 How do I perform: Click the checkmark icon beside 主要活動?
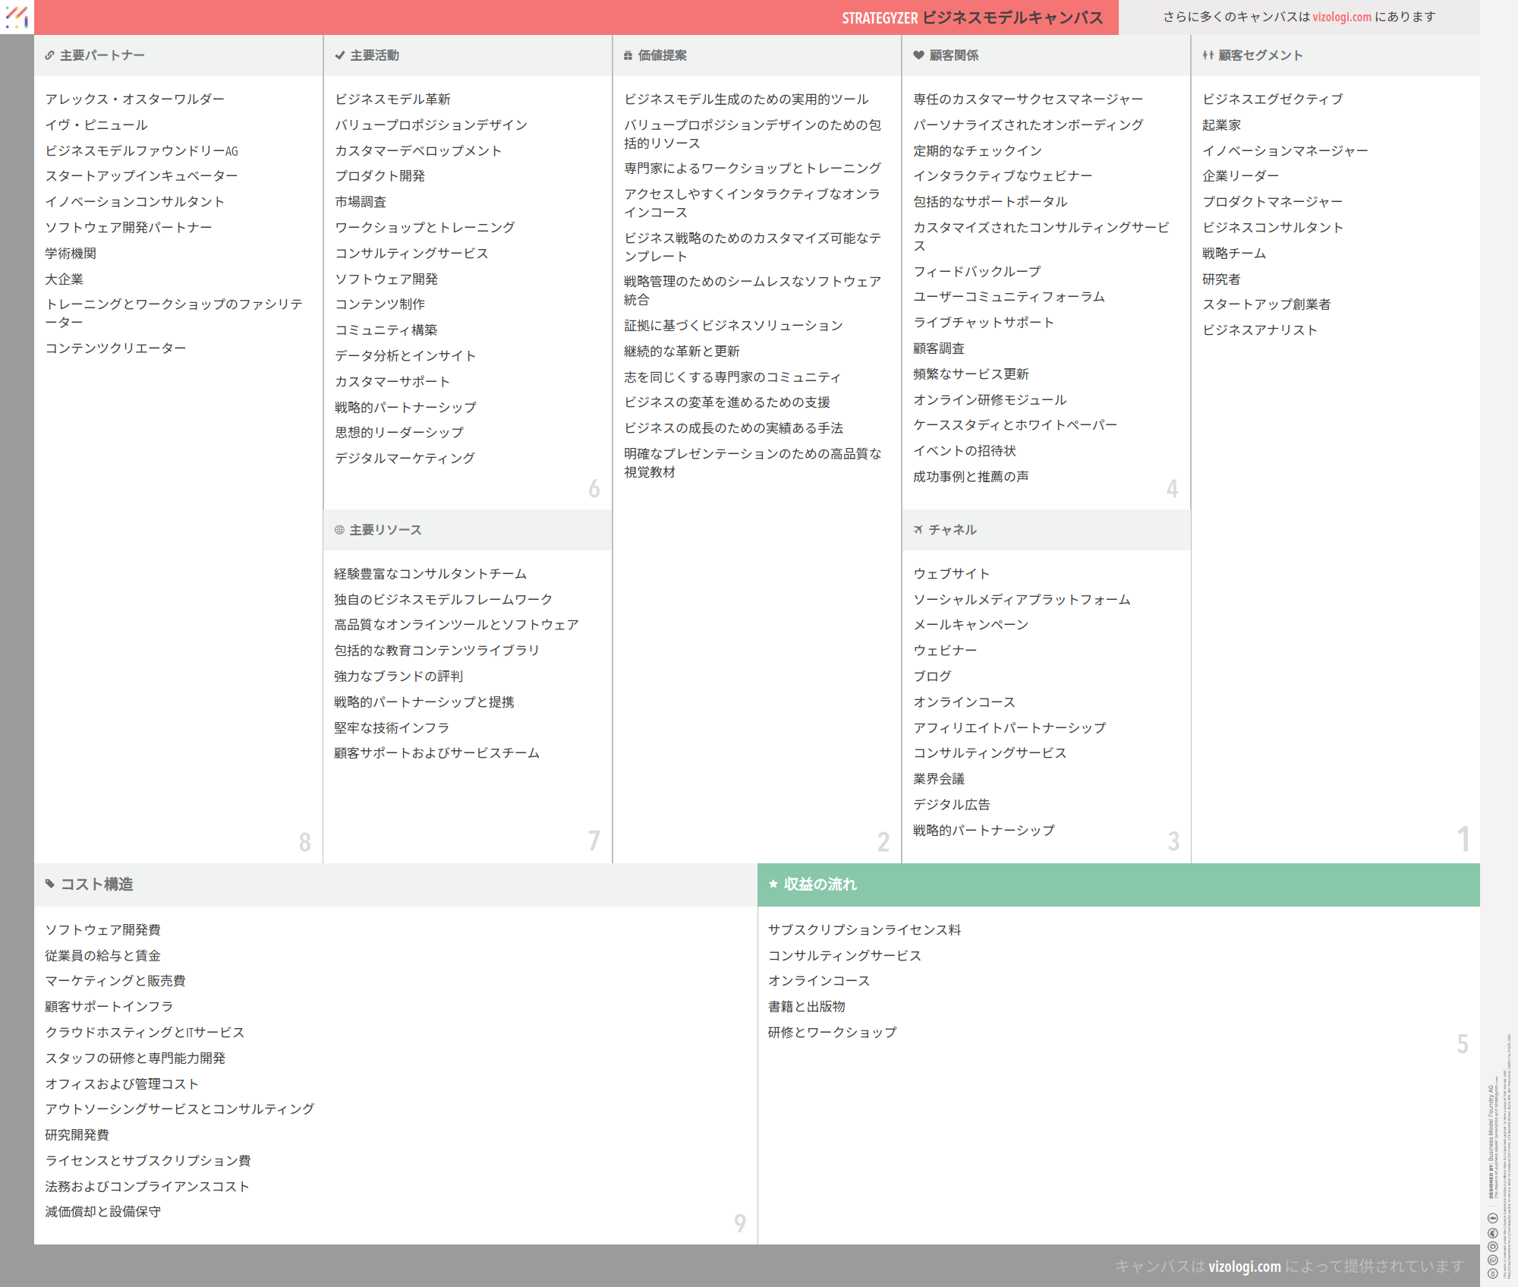339,55
